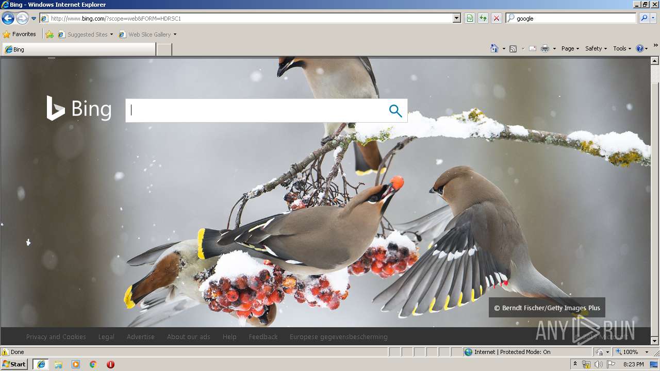Click the IE search magnifier button

click(x=644, y=18)
